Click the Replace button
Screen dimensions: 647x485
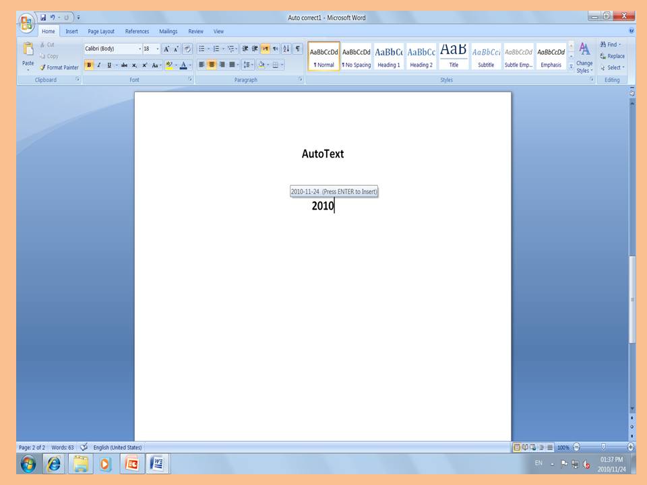[612, 56]
